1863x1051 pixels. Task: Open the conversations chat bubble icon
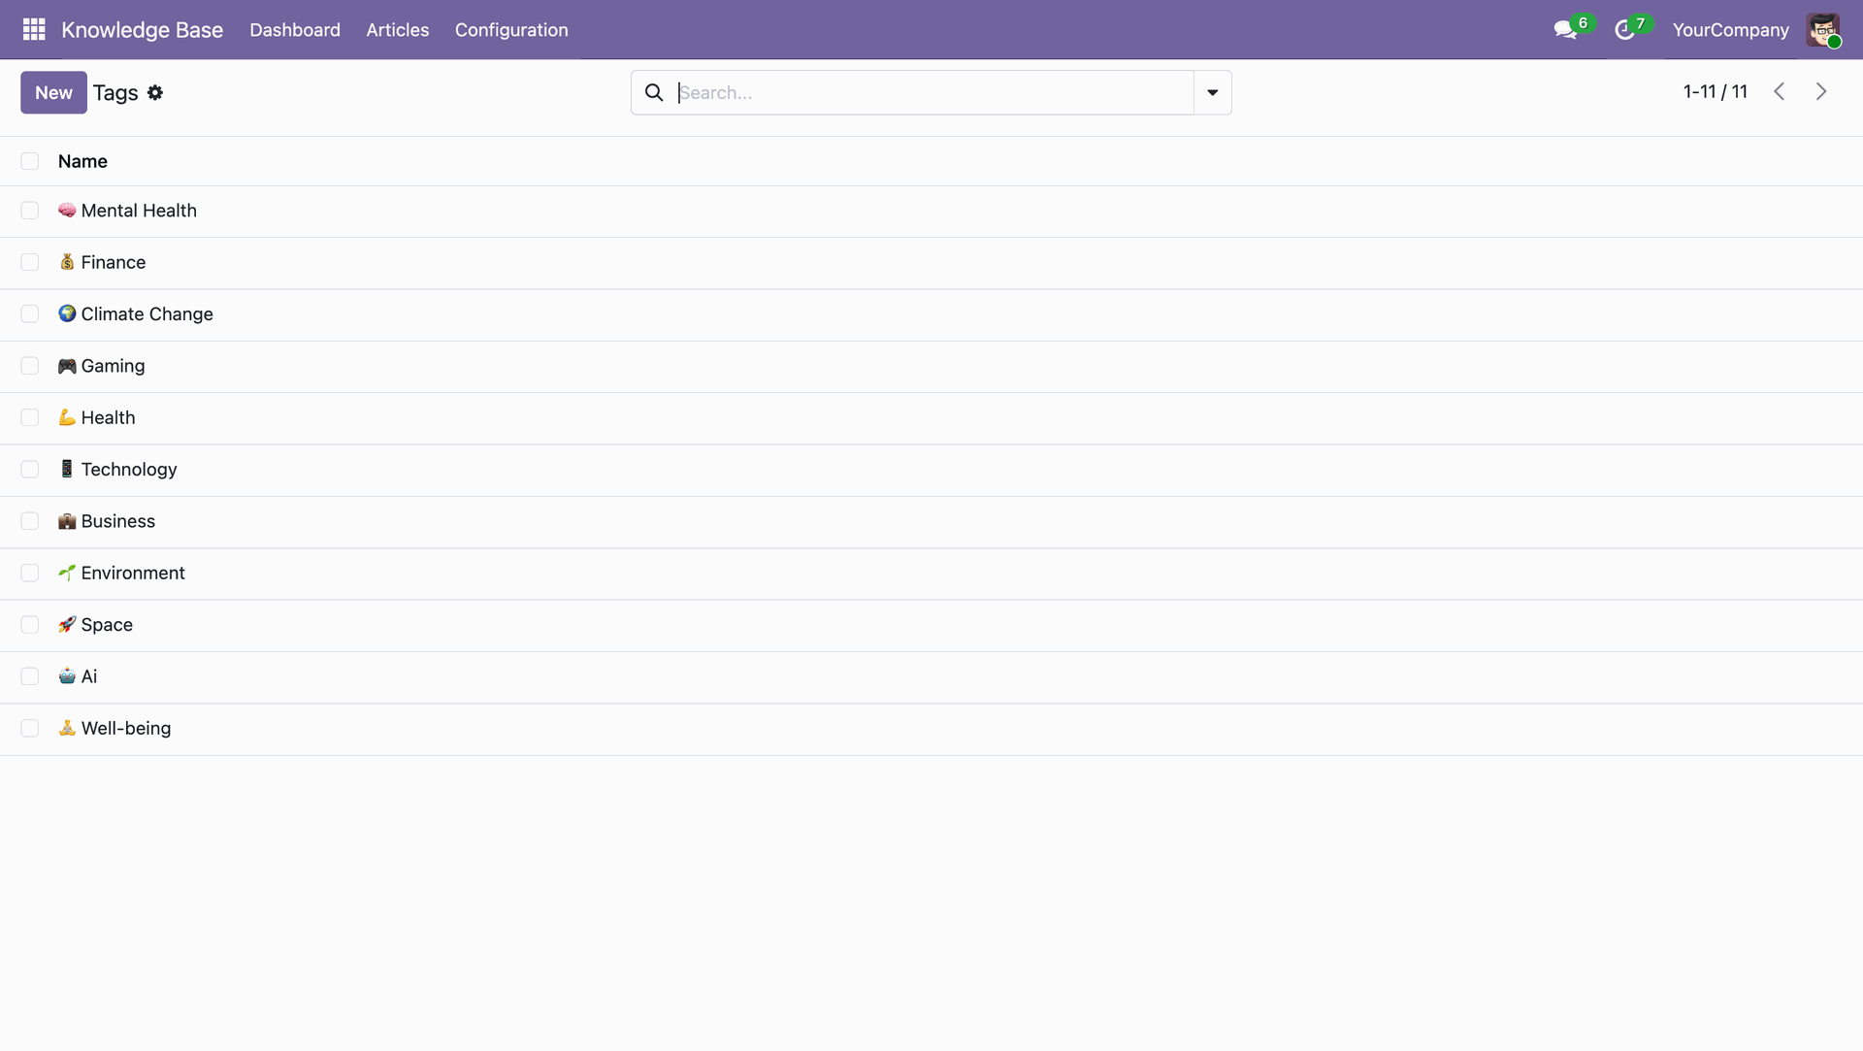(1564, 30)
